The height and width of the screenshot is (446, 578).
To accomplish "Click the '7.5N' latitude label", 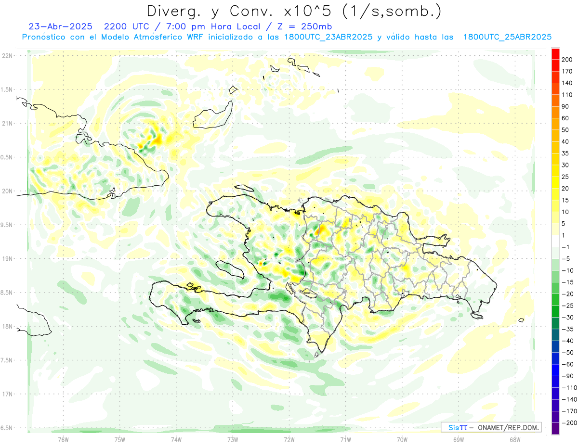I will (7, 360).
